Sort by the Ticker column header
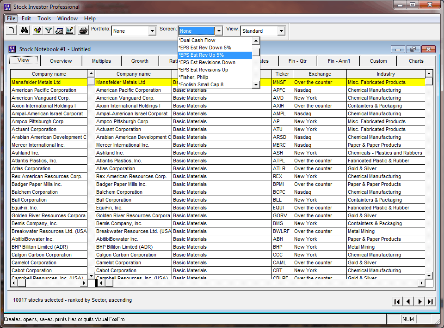The height and width of the screenshot is (328, 444). coord(282,74)
